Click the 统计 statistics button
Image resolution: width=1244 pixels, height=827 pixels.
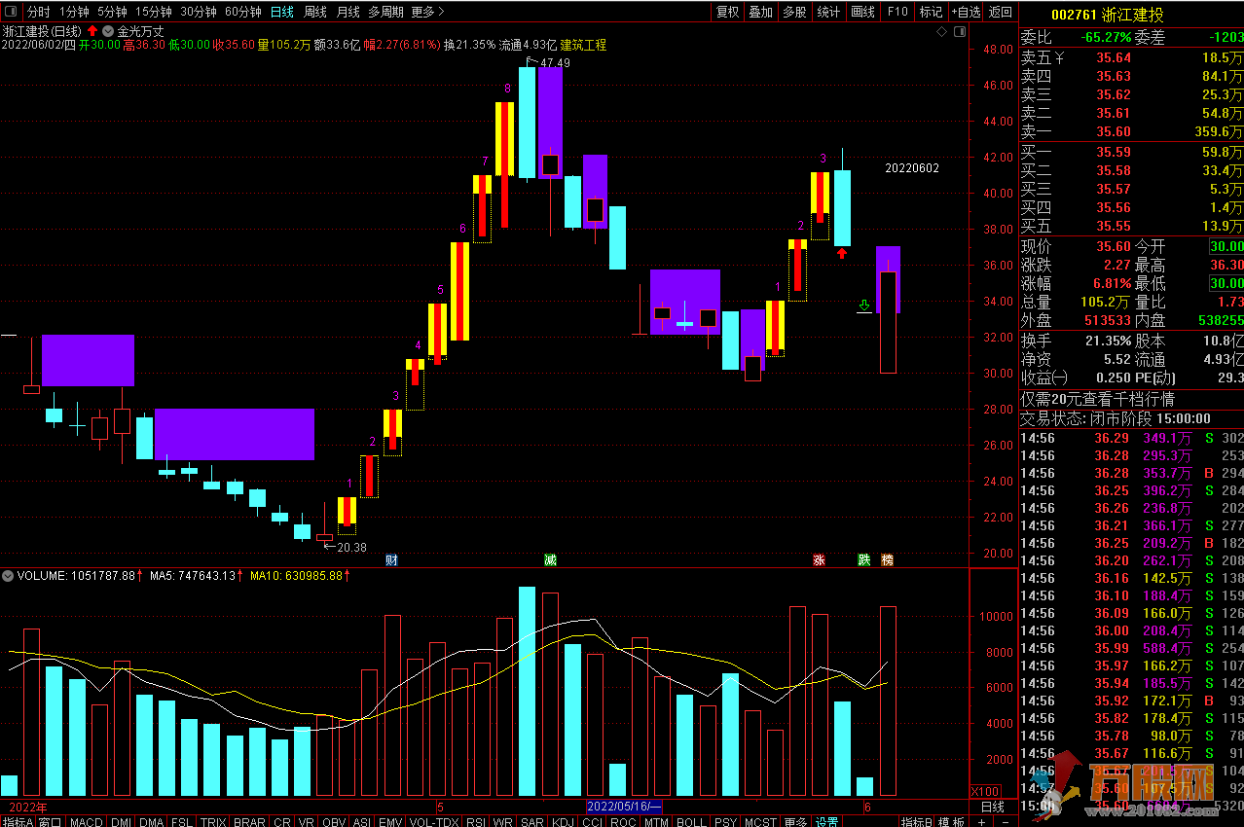(828, 12)
